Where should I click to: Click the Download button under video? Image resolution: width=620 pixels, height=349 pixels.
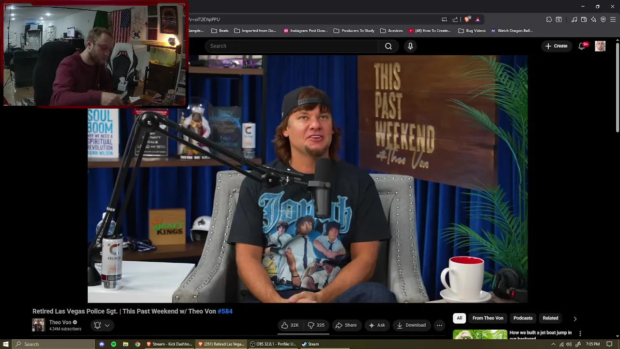click(411, 325)
